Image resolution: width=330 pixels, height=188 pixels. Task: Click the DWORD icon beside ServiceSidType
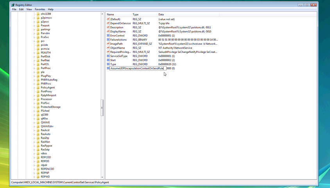108,56
